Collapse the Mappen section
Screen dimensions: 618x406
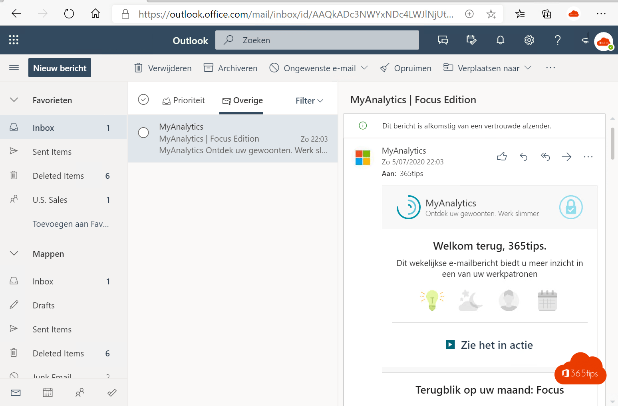(x=14, y=253)
